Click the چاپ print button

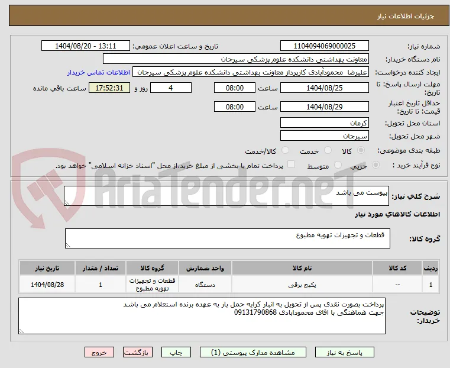[176, 352]
